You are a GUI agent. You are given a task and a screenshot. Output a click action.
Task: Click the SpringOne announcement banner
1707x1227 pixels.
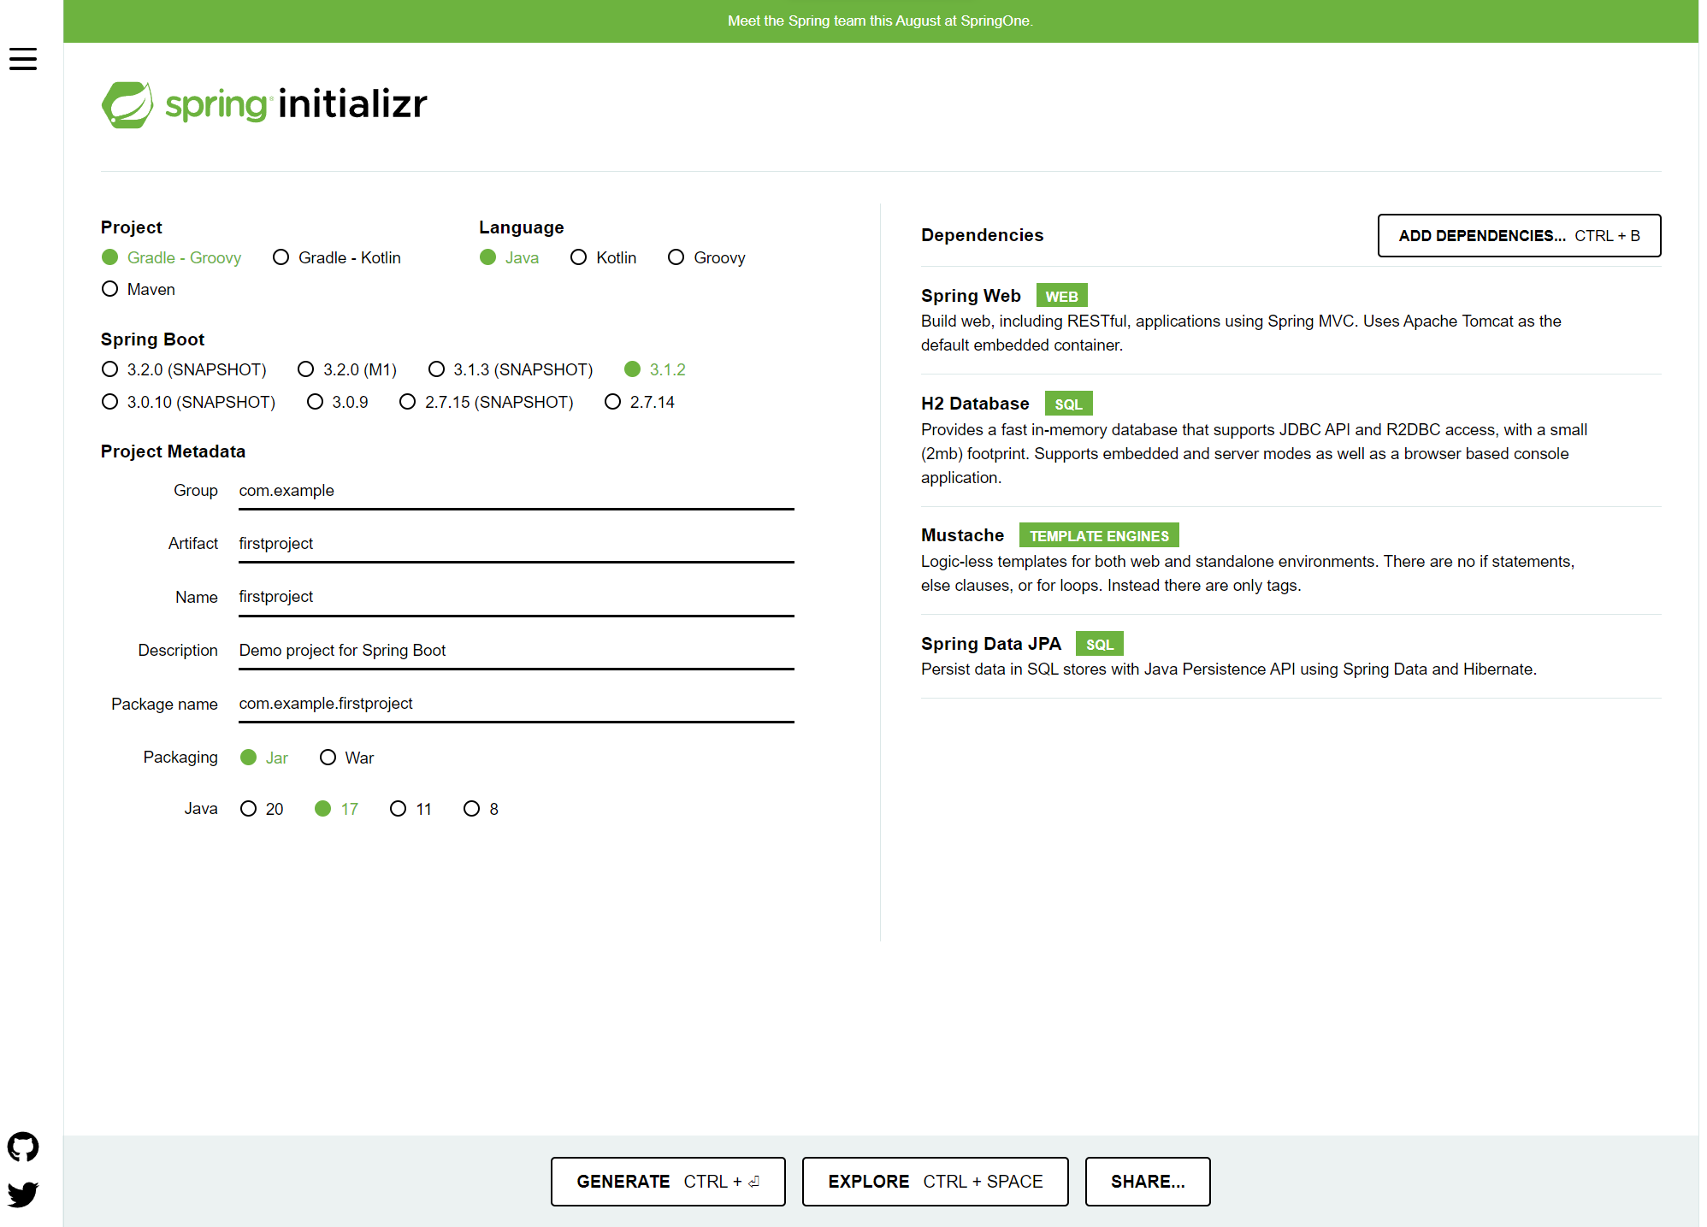(880, 21)
